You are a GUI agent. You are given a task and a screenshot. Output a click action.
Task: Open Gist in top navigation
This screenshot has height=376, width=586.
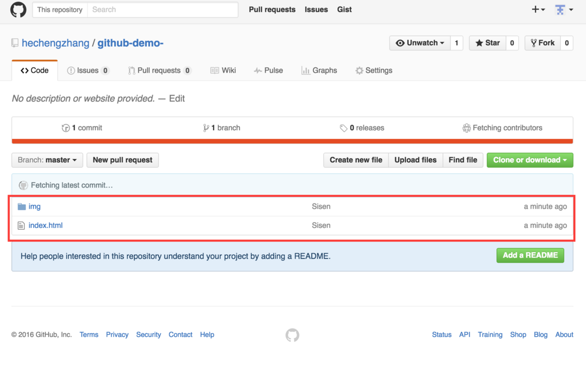pyautogui.click(x=344, y=10)
